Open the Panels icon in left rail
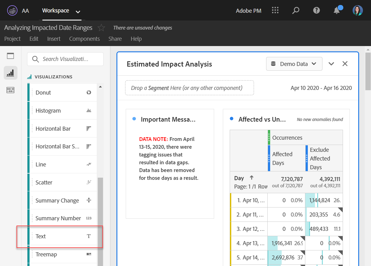Viewport: 371px width, 266px height. (x=11, y=56)
